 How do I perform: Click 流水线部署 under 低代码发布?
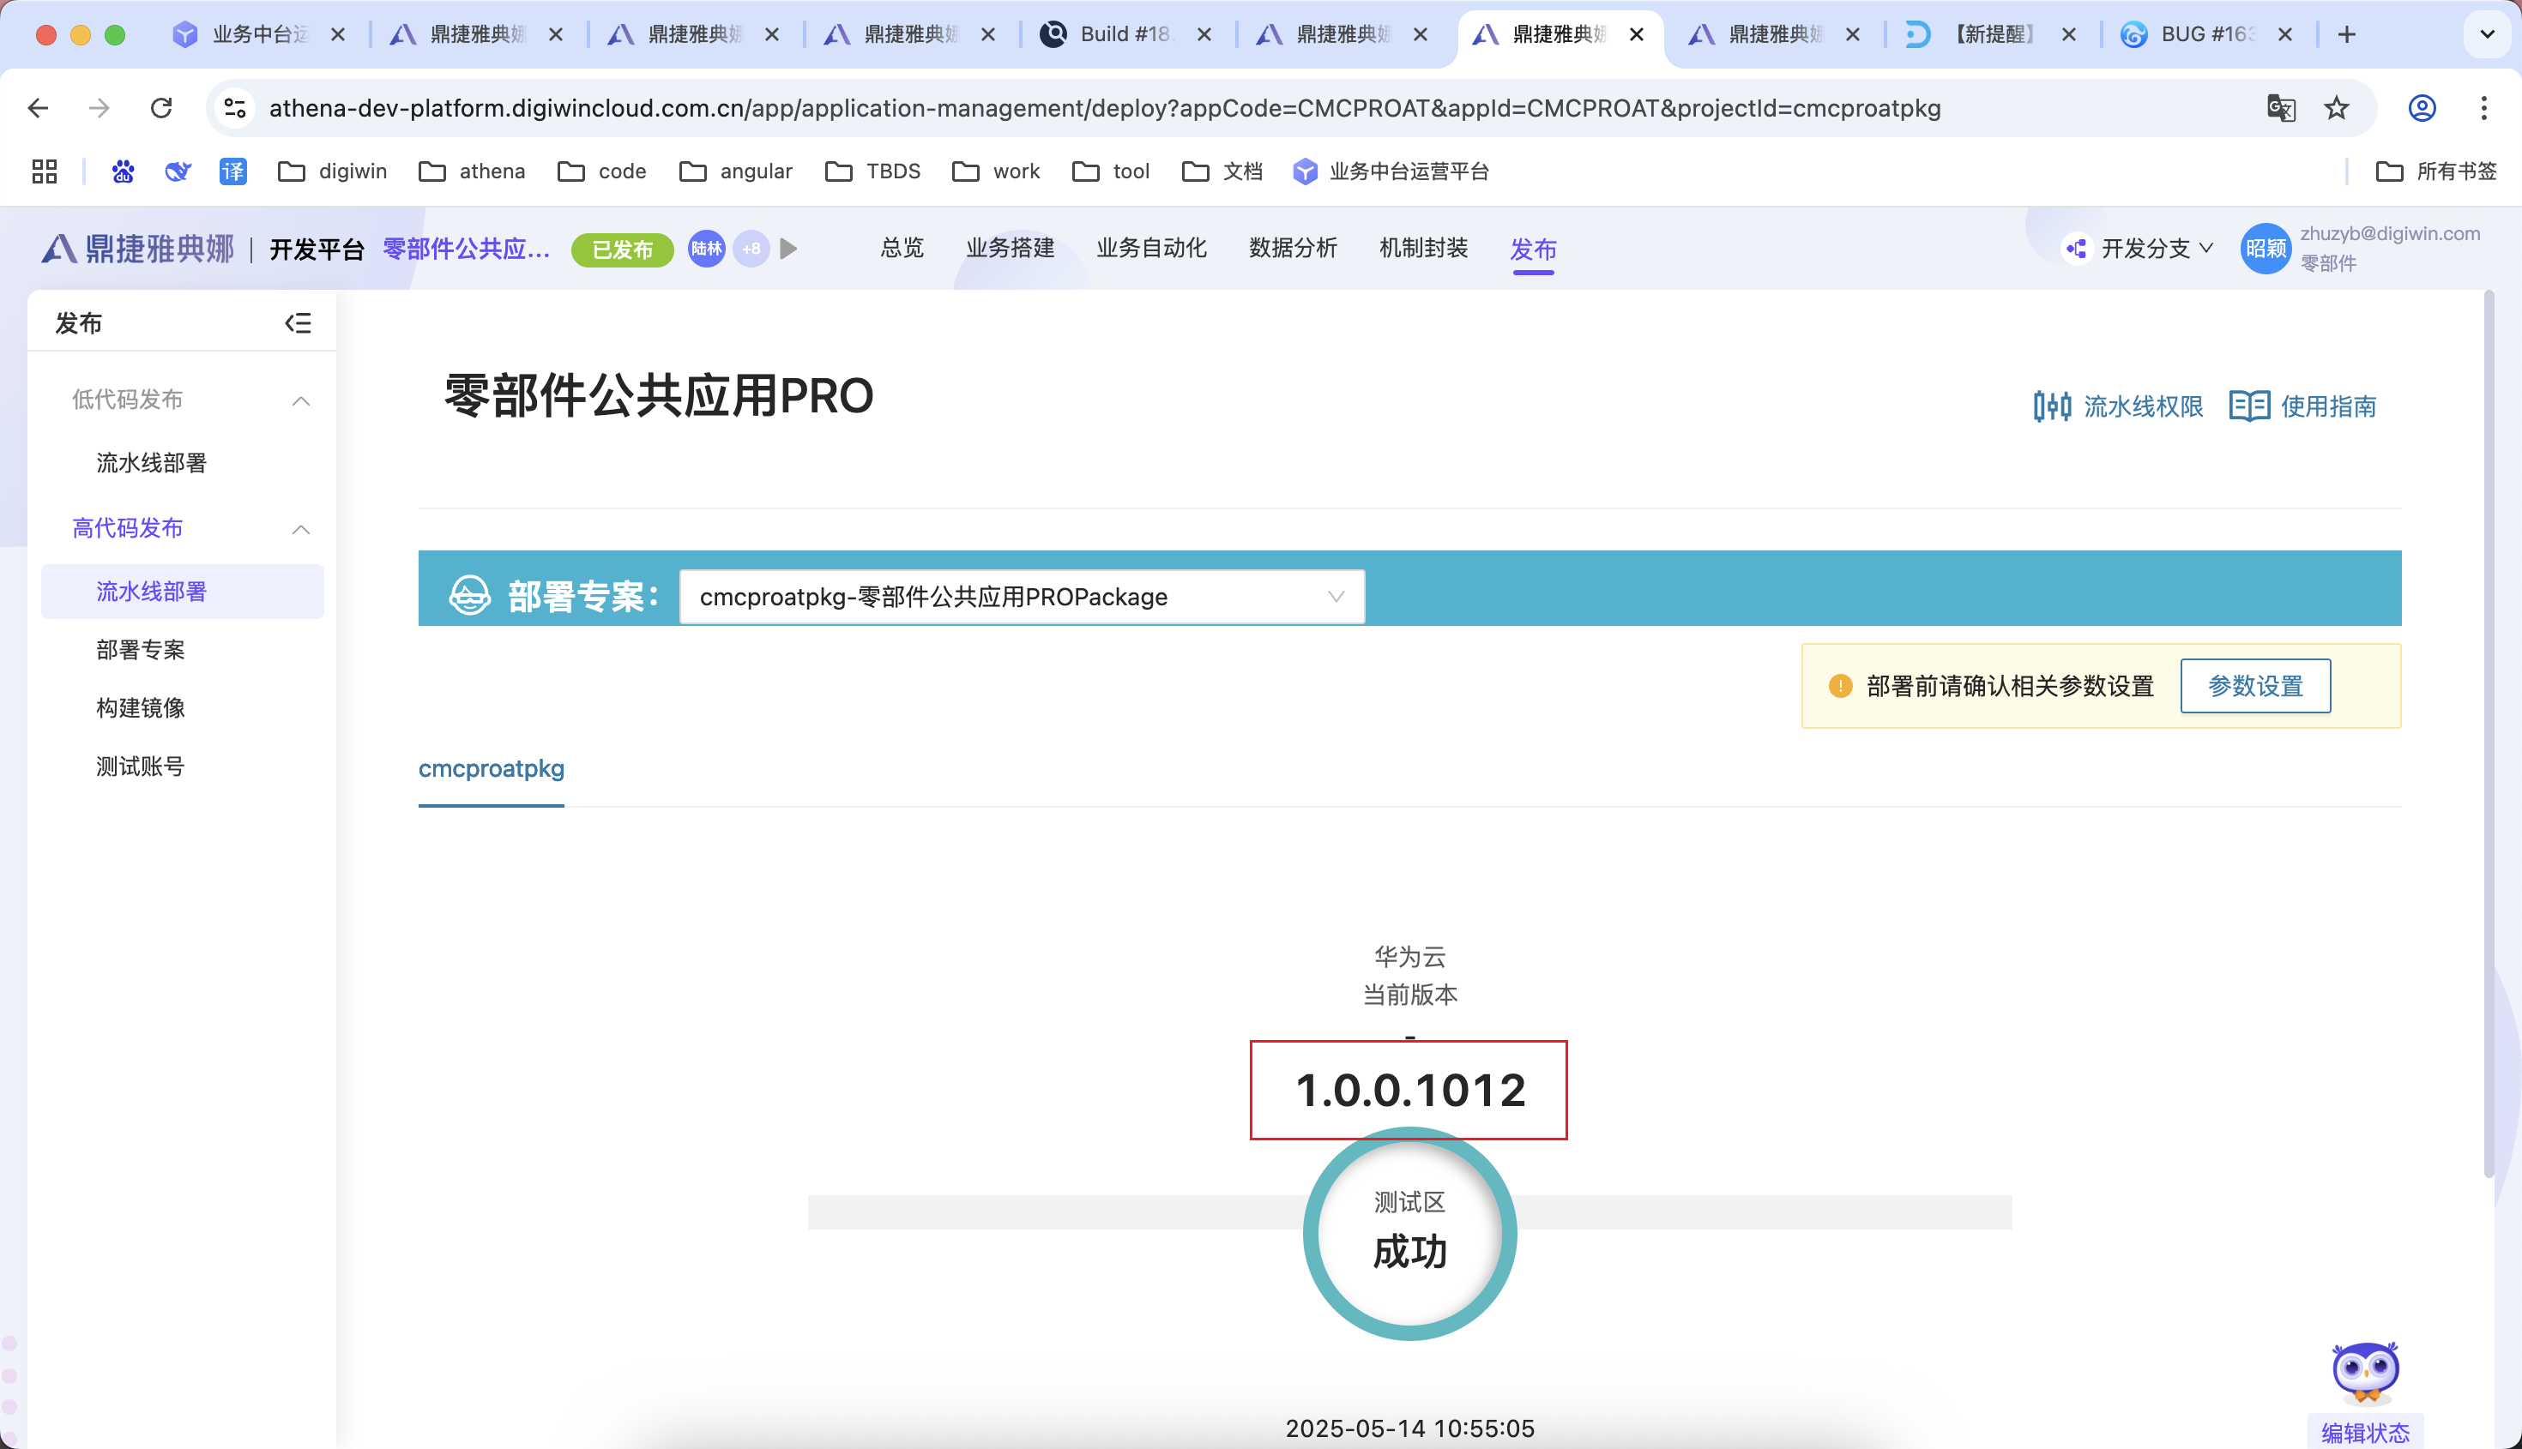[x=151, y=463]
